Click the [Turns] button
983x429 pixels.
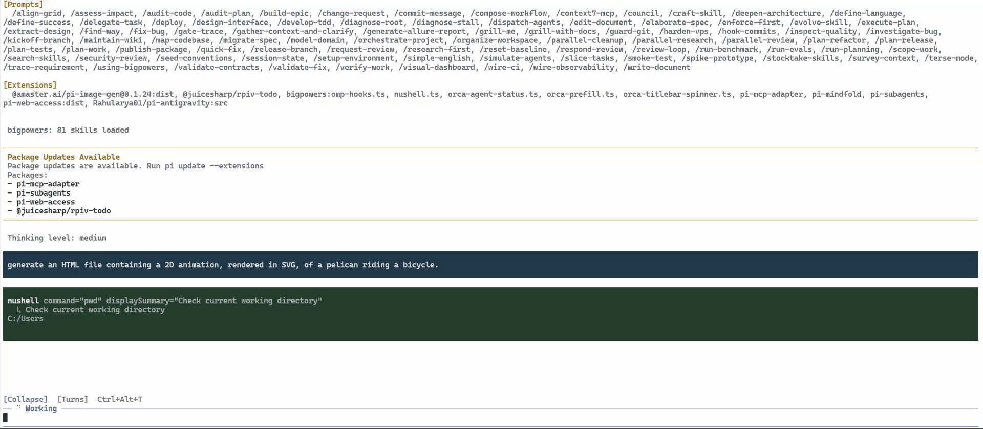(73, 399)
